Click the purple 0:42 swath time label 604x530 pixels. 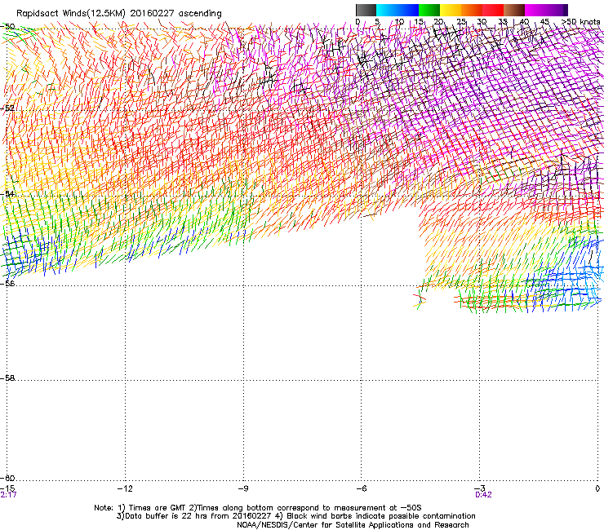coord(483,495)
